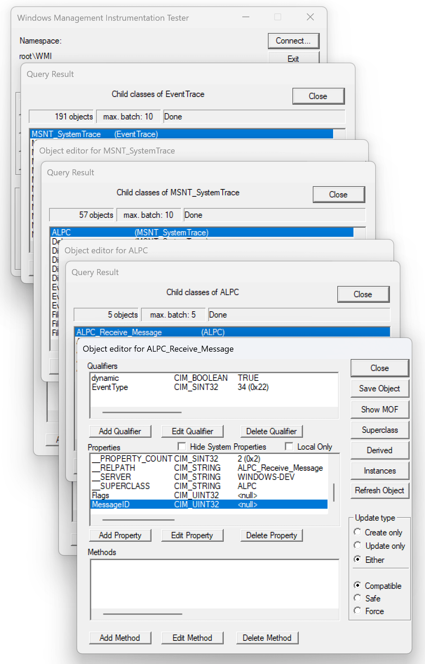Choose the Update only option
The width and height of the screenshot is (425, 664).
coord(357,545)
